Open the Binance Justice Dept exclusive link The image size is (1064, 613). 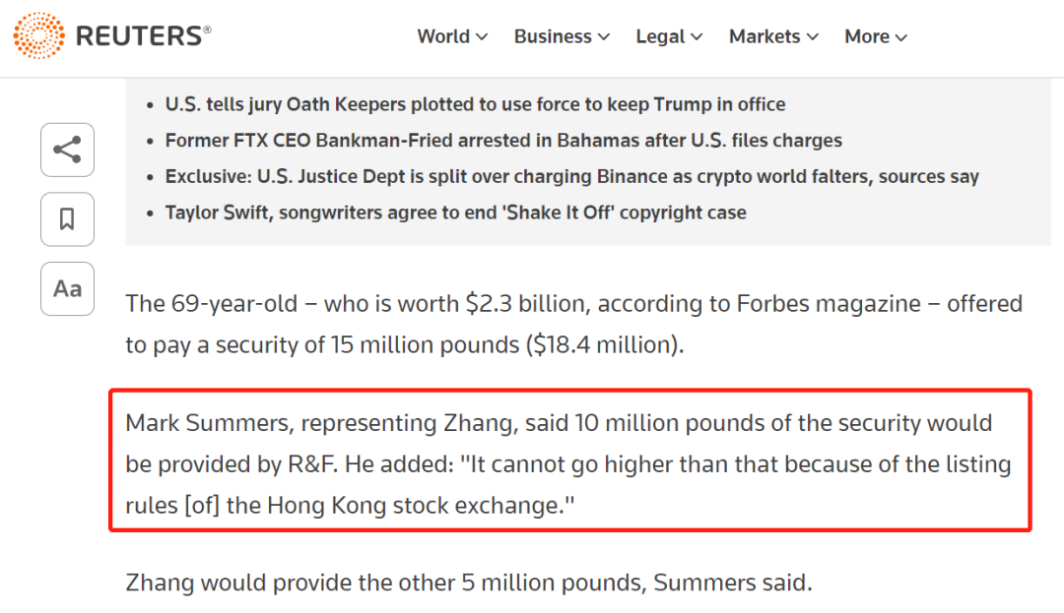click(x=572, y=176)
